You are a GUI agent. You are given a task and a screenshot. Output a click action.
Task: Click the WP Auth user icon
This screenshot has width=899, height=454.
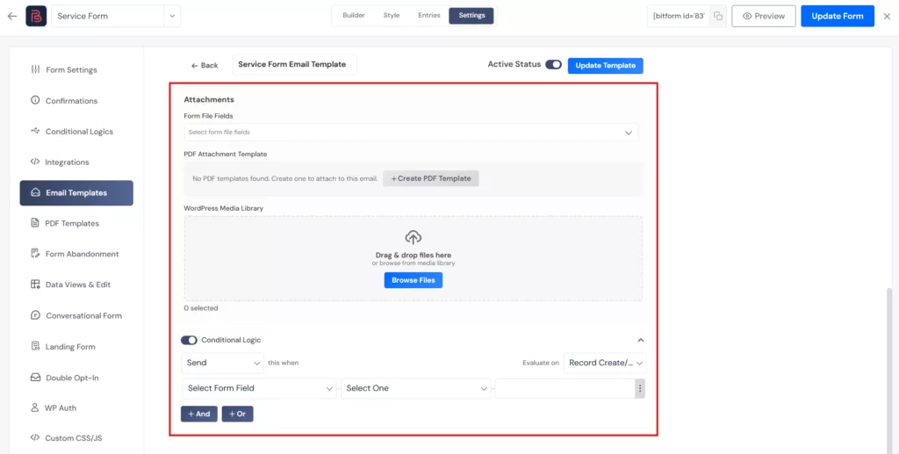click(x=35, y=407)
